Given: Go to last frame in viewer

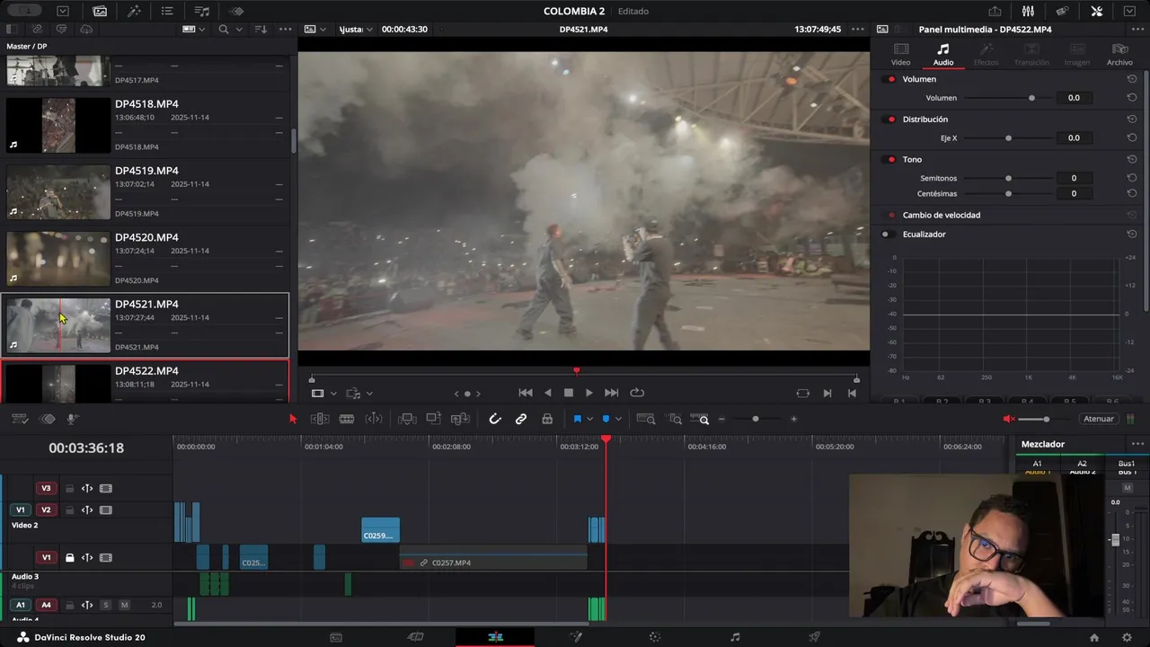Looking at the screenshot, I should point(612,393).
